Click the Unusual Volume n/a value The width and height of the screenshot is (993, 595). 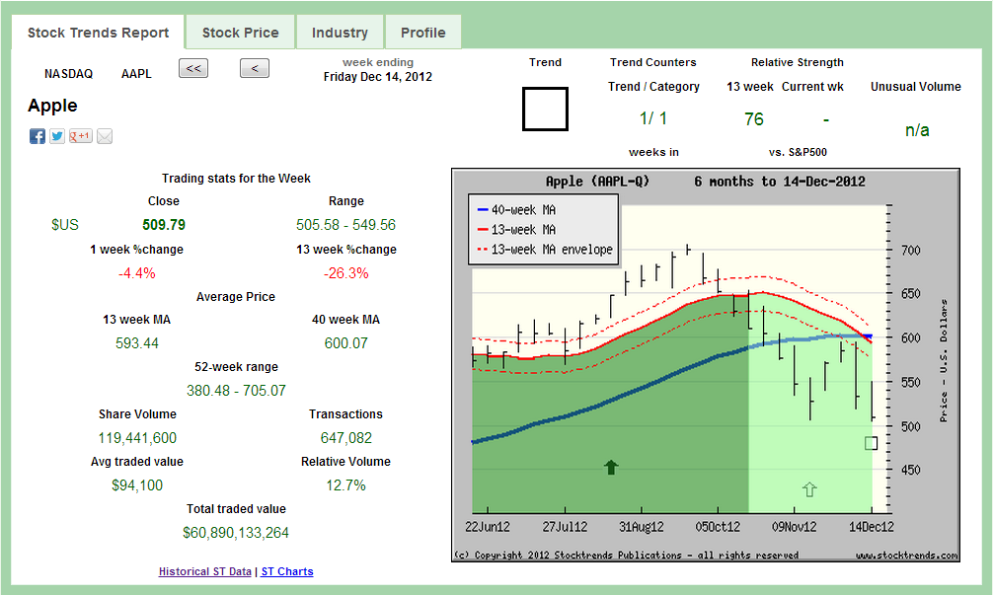point(917,130)
